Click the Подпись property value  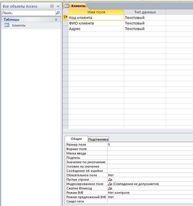click(150, 158)
